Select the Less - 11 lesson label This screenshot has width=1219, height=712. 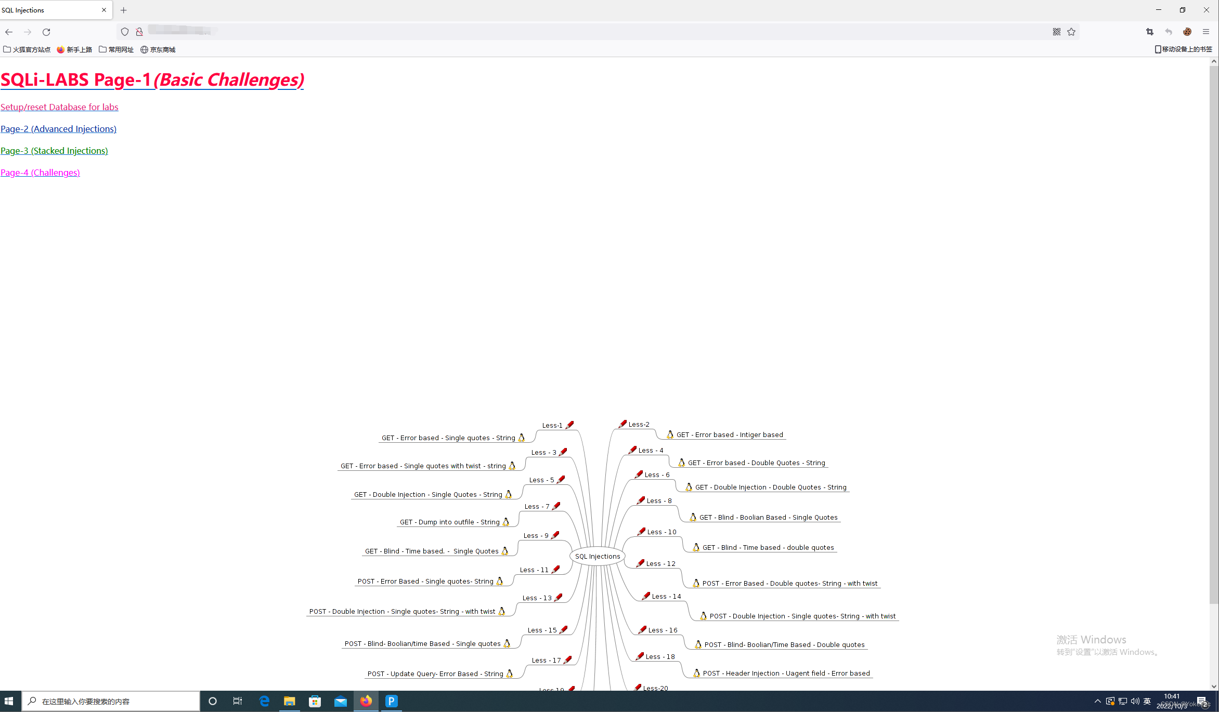pyautogui.click(x=534, y=570)
